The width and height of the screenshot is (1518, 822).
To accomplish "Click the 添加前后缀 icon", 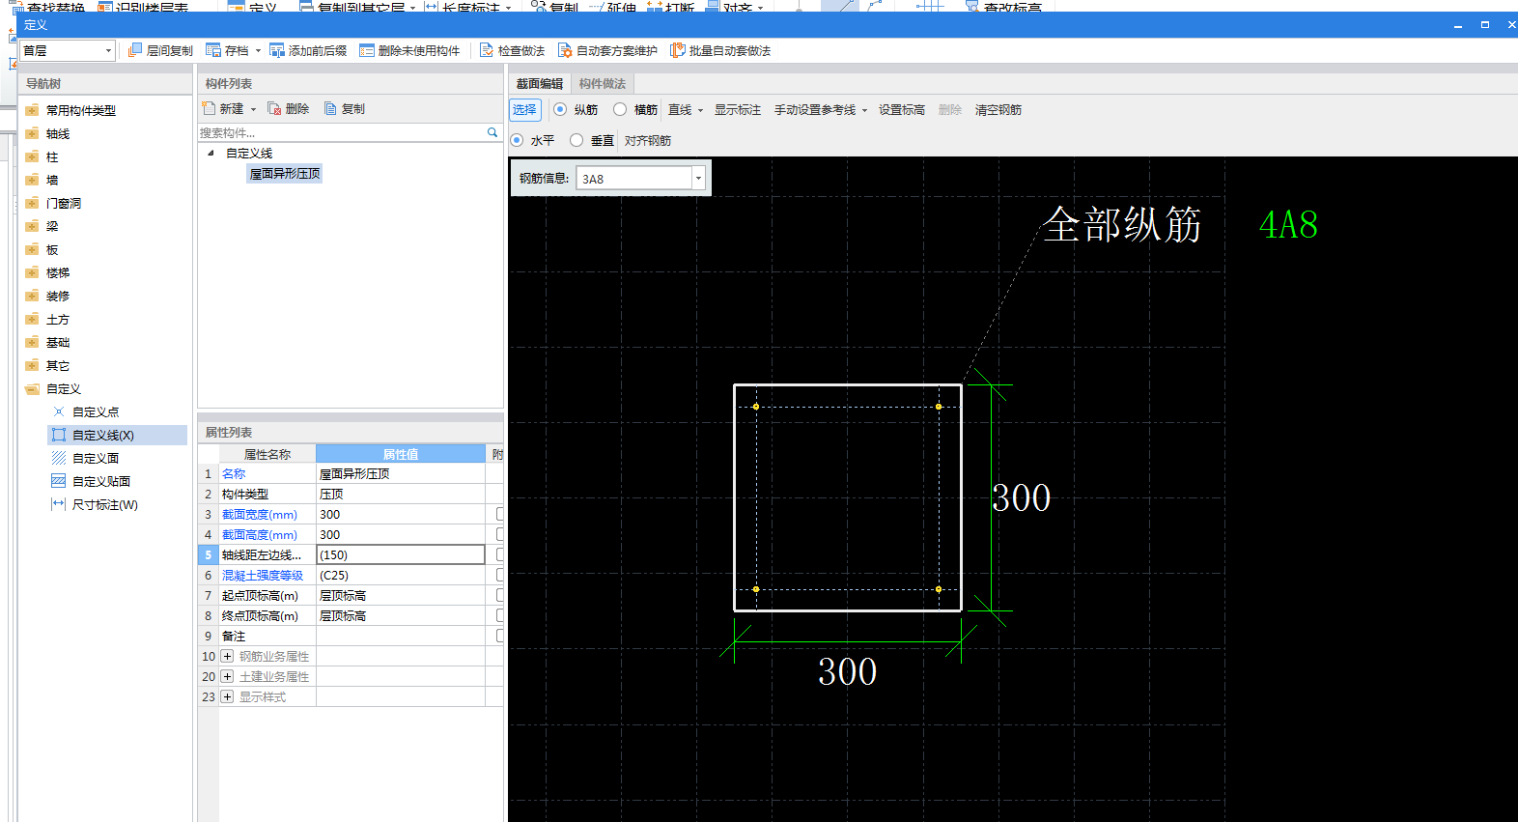I will 277,50.
